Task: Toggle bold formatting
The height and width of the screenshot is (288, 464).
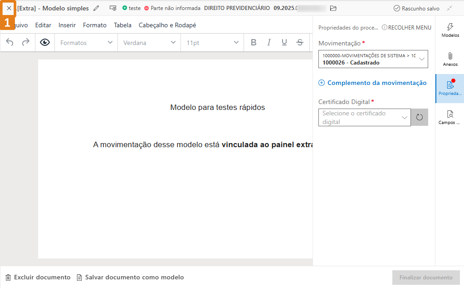Action: point(253,42)
